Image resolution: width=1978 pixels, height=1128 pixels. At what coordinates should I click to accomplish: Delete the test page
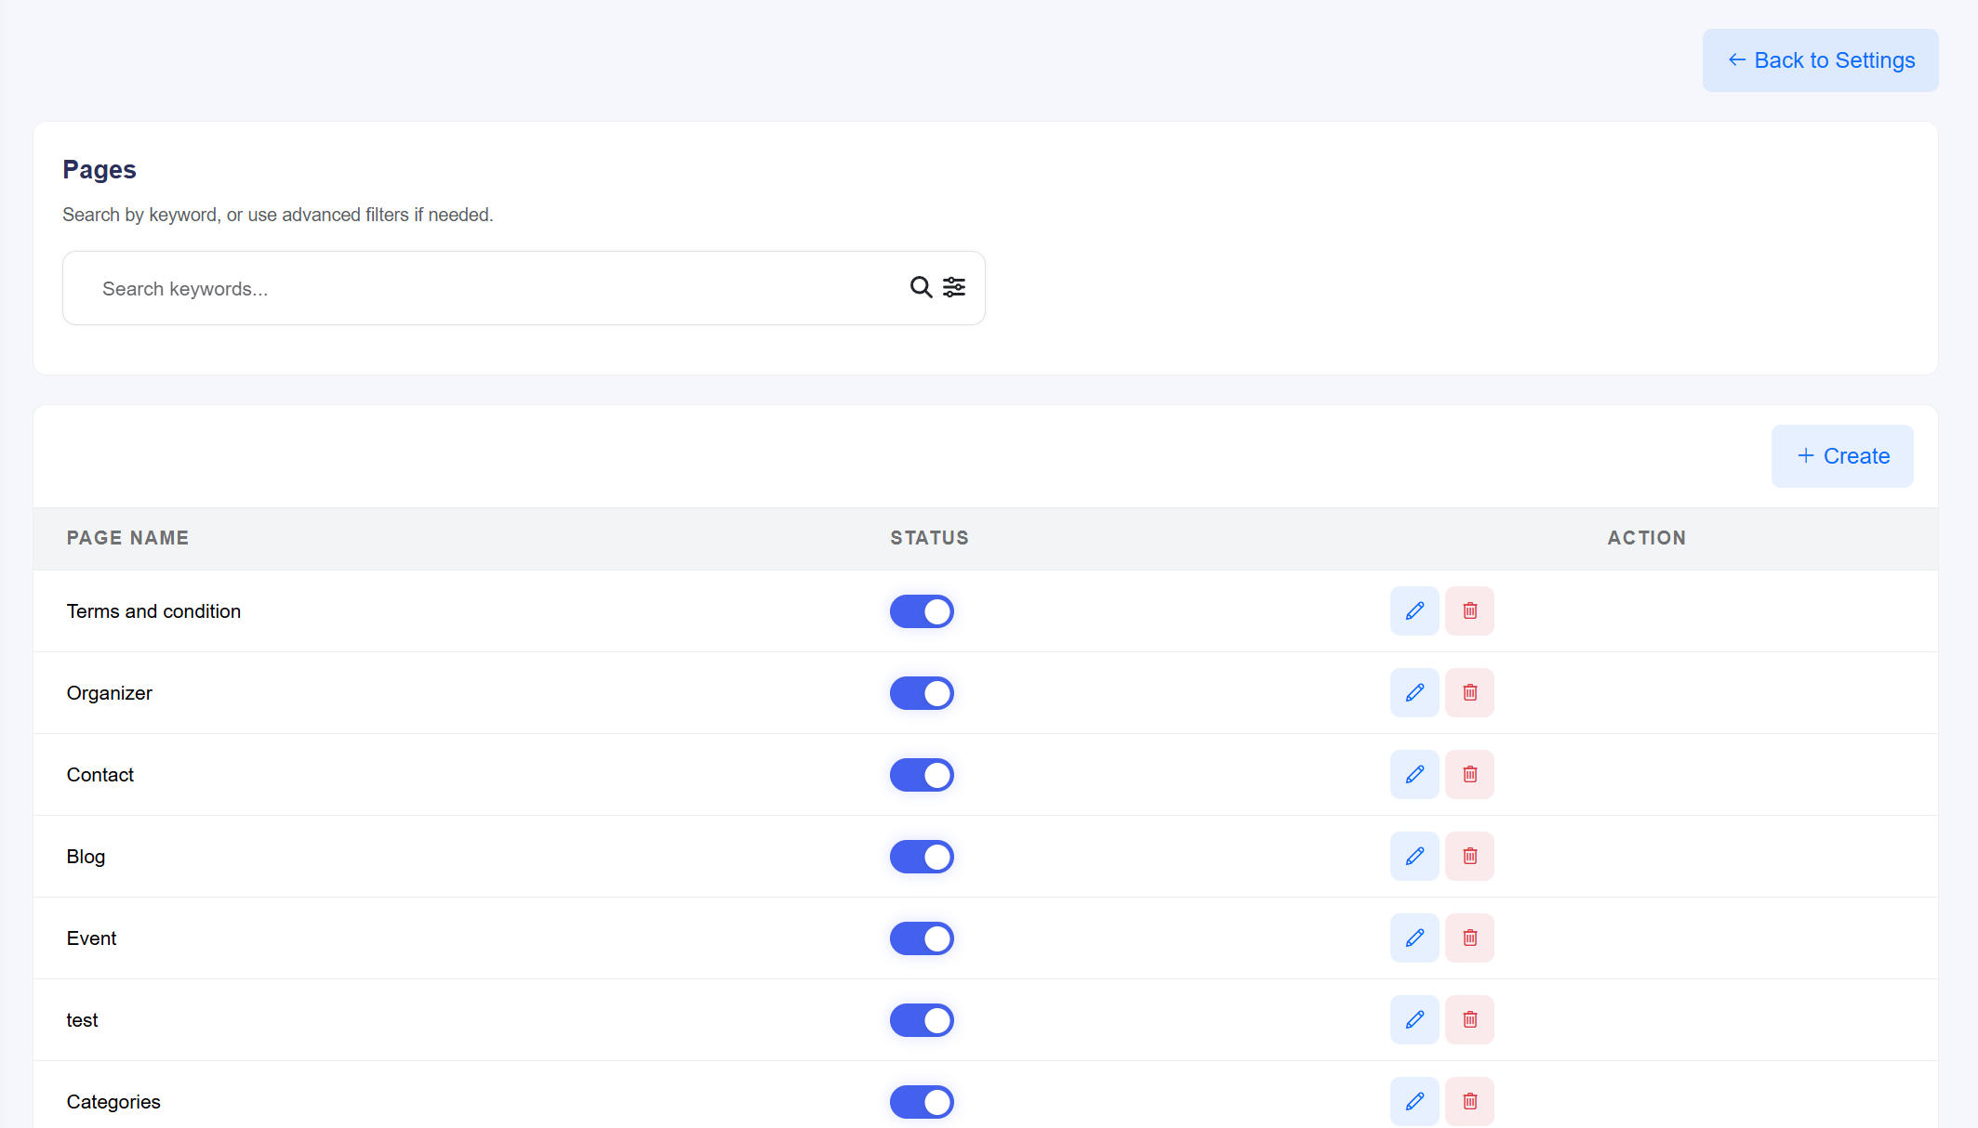[x=1469, y=1019]
